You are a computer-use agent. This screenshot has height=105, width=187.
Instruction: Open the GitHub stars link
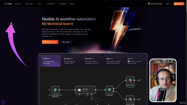(155, 4)
